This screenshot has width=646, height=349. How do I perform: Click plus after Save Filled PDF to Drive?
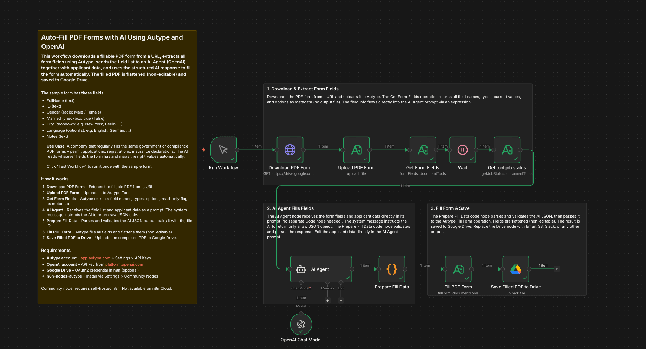coord(557,269)
